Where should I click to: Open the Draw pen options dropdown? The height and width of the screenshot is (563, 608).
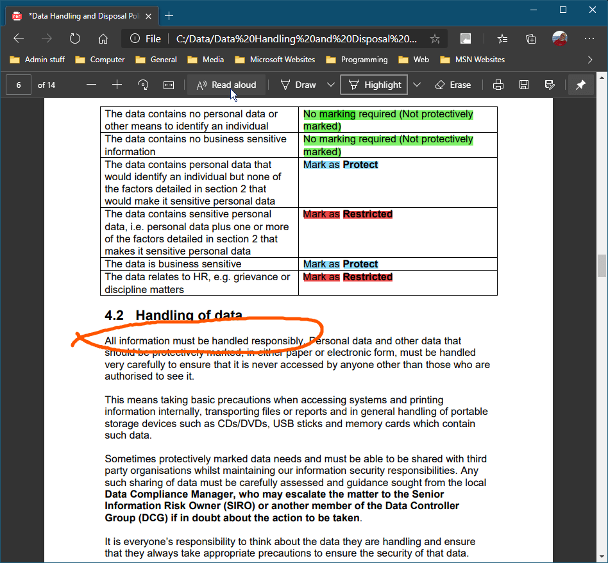[331, 84]
